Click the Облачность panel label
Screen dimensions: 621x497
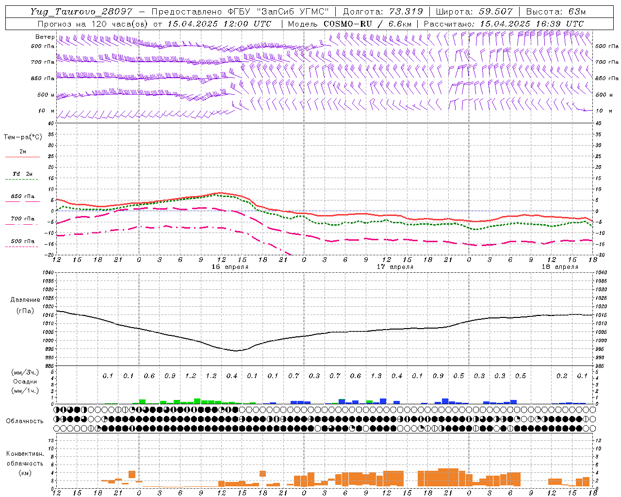(x=25, y=421)
